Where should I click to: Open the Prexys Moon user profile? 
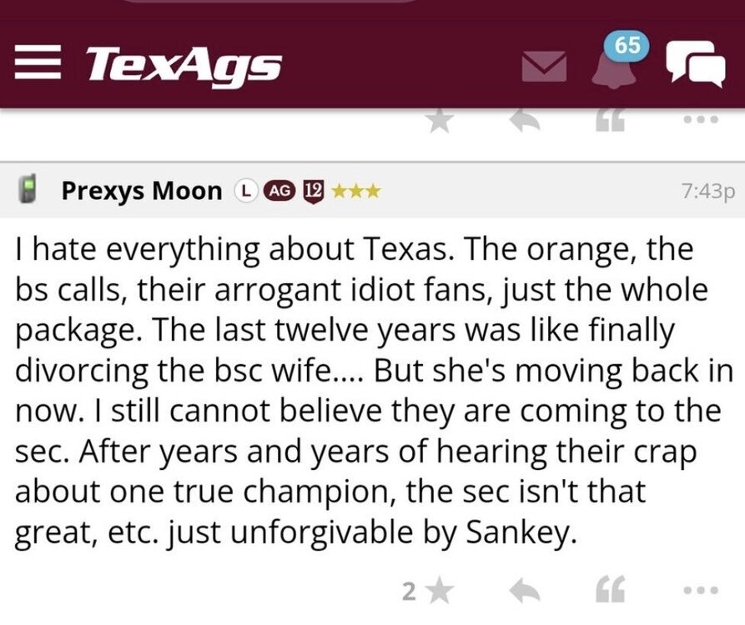pyautogui.click(x=142, y=191)
